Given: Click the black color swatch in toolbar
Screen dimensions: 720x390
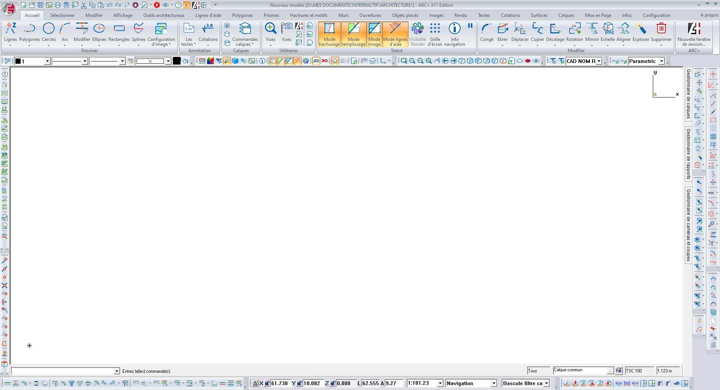Looking at the screenshot, I should coord(177,61).
